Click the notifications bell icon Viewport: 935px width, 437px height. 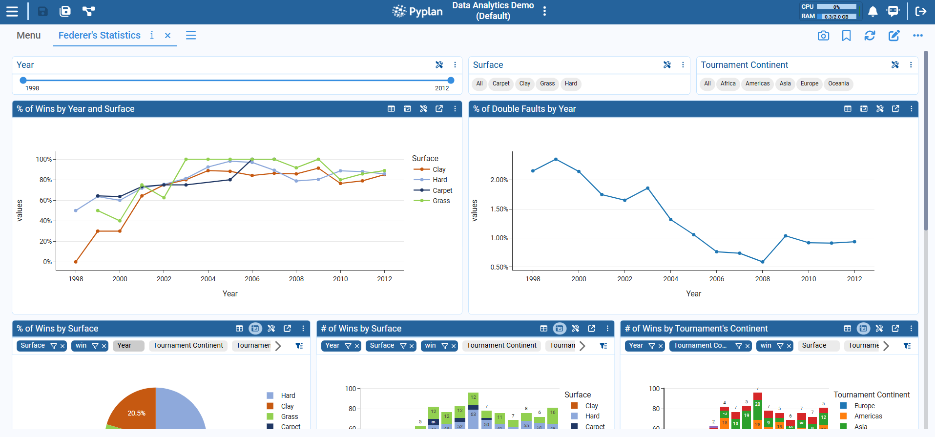[873, 11]
